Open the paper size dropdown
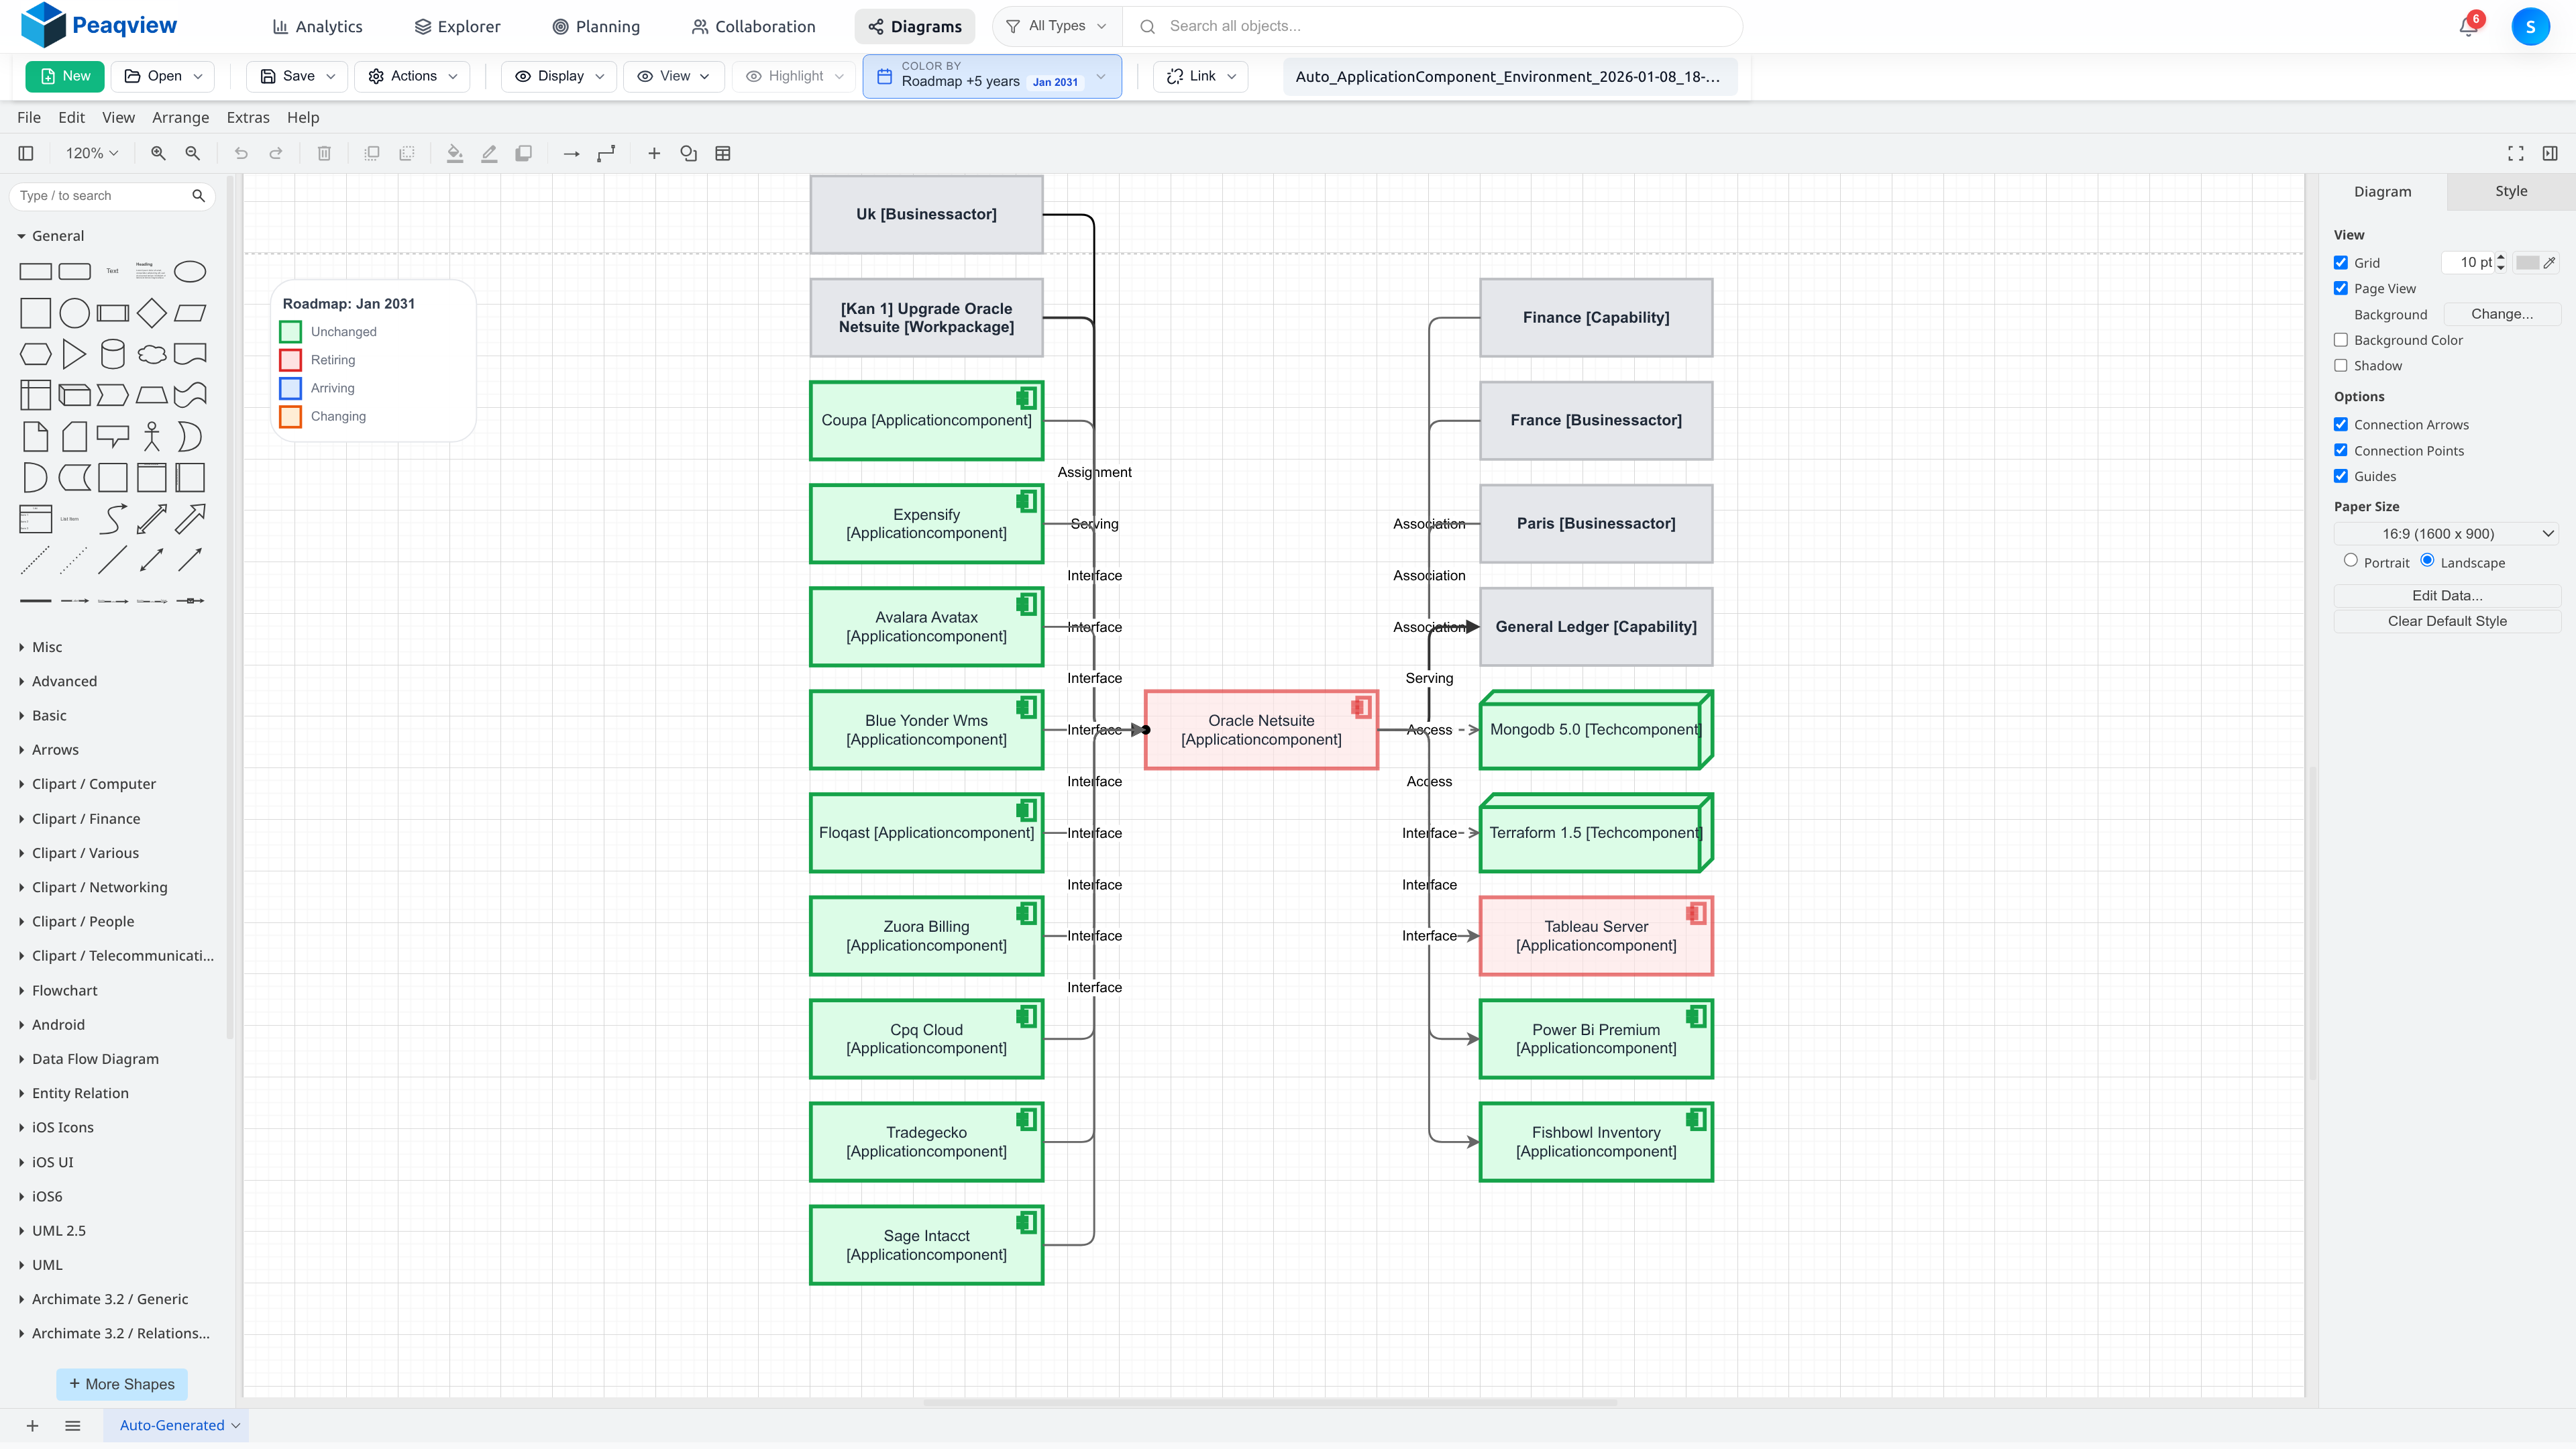The height and width of the screenshot is (1449, 2576). [2447, 534]
